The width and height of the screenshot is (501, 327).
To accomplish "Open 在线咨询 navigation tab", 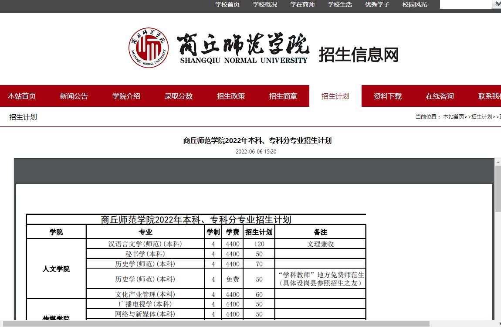I will coord(440,96).
